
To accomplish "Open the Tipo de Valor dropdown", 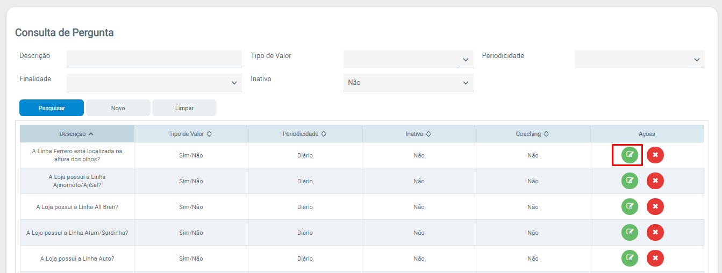I will click(x=408, y=59).
